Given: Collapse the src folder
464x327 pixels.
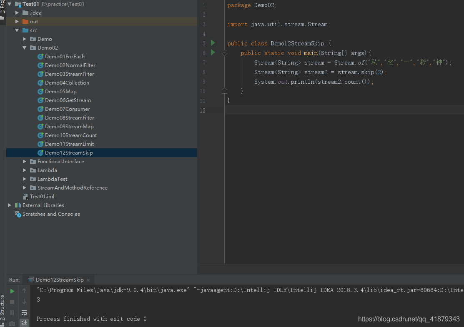Looking at the screenshot, I should coord(17,30).
